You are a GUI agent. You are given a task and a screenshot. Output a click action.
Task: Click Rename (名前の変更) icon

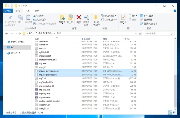pyautogui.click(x=86, y=20)
